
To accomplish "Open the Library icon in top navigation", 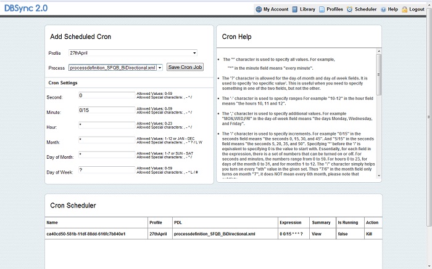I will coord(295,9).
